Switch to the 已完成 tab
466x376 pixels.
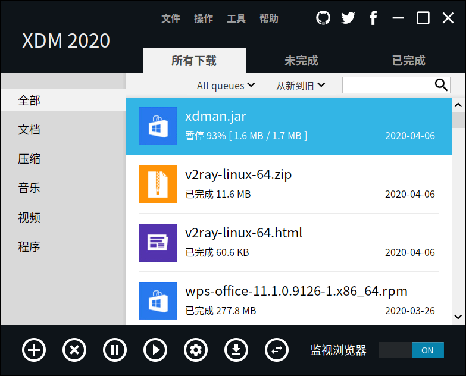tap(409, 60)
